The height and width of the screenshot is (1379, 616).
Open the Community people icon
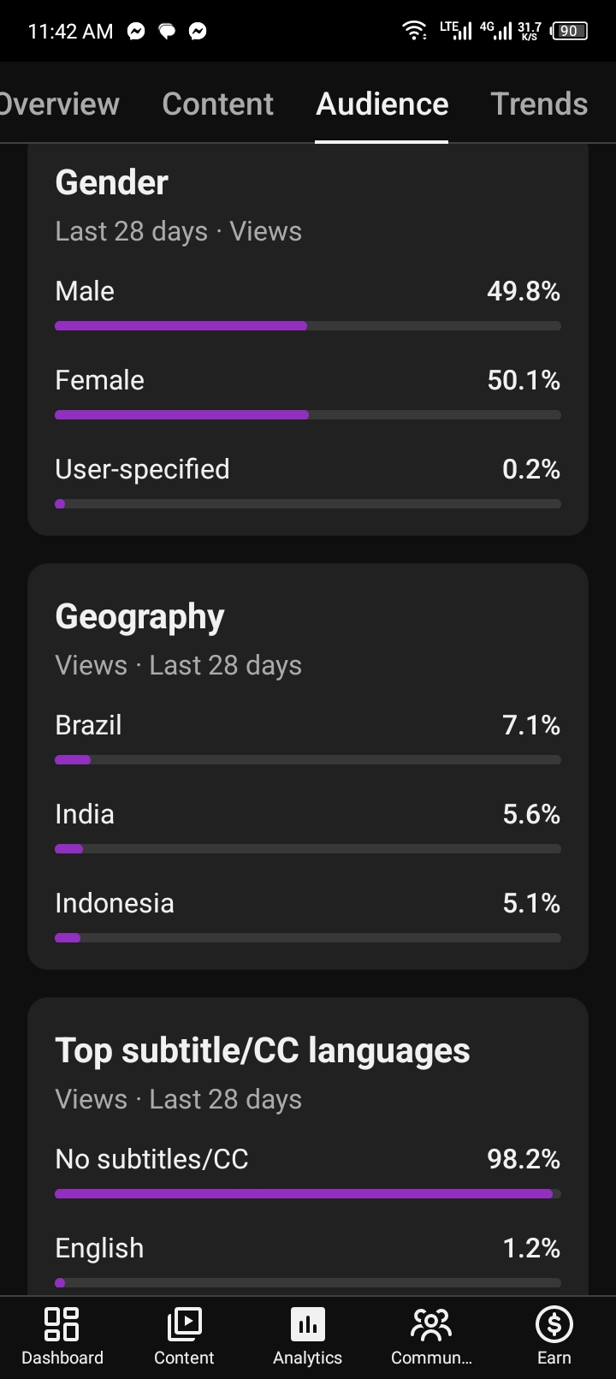pos(431,1324)
